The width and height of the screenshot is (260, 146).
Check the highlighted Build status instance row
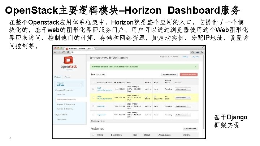pyautogui.click(x=93, y=97)
